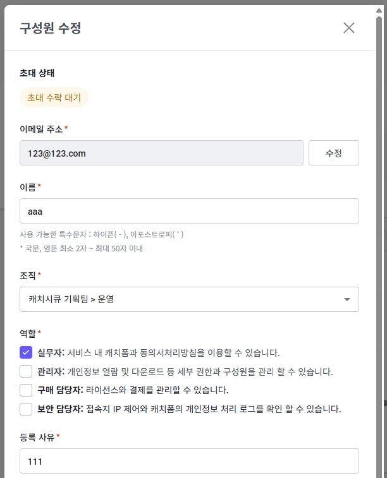Click the 초대 수락 대기 status badge

pos(54,98)
